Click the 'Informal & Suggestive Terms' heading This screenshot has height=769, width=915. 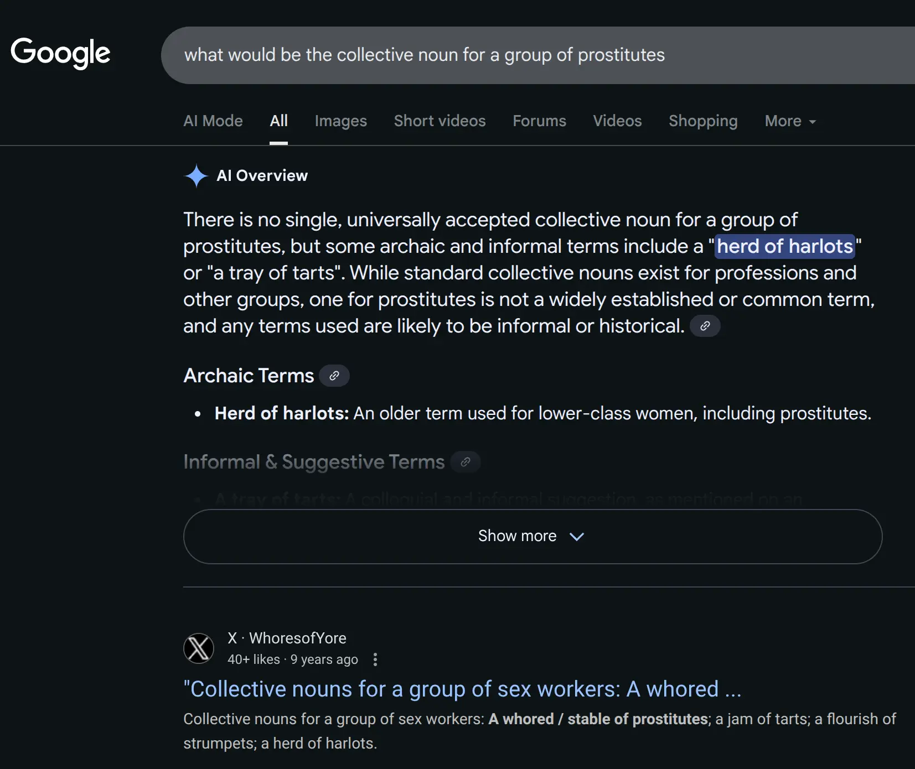pos(314,462)
